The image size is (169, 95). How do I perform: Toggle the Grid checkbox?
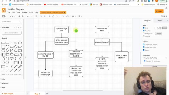click(144, 28)
